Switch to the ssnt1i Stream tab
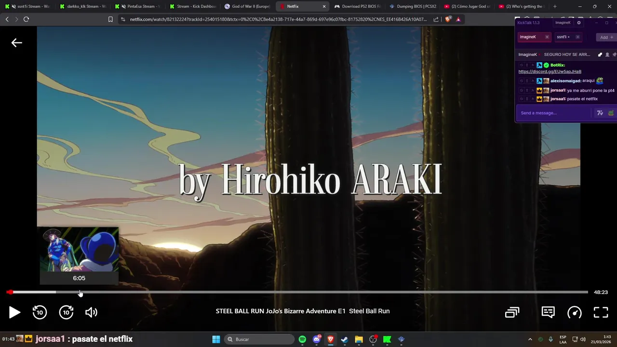Screen dimensions: 617x347 click(28, 6)
